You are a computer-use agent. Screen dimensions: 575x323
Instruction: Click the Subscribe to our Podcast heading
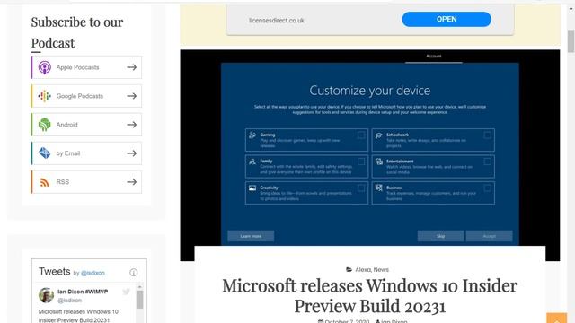point(77,32)
